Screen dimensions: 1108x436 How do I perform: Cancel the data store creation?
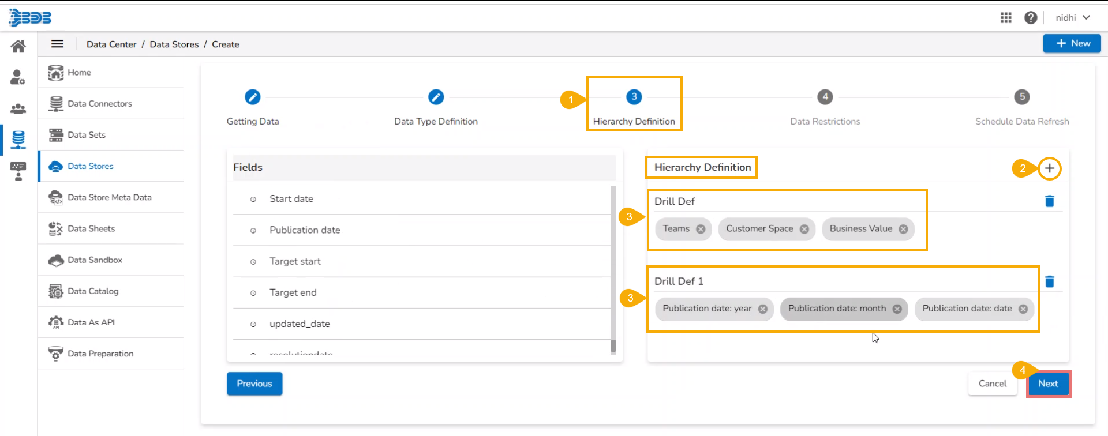point(992,384)
